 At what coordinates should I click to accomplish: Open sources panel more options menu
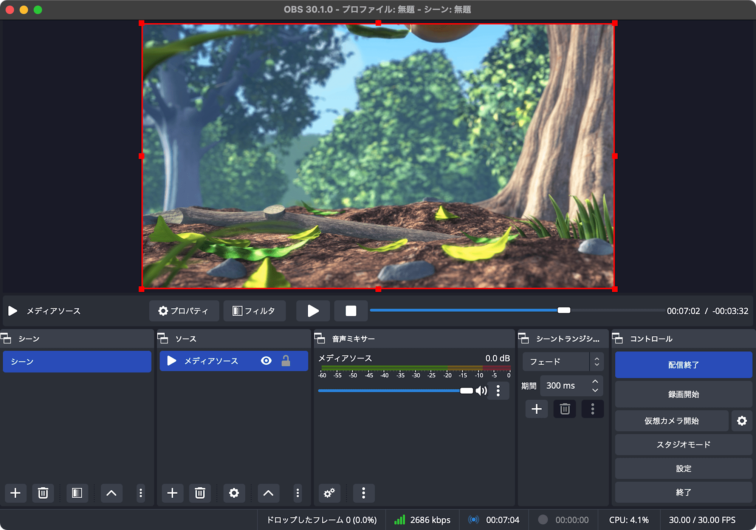point(297,493)
